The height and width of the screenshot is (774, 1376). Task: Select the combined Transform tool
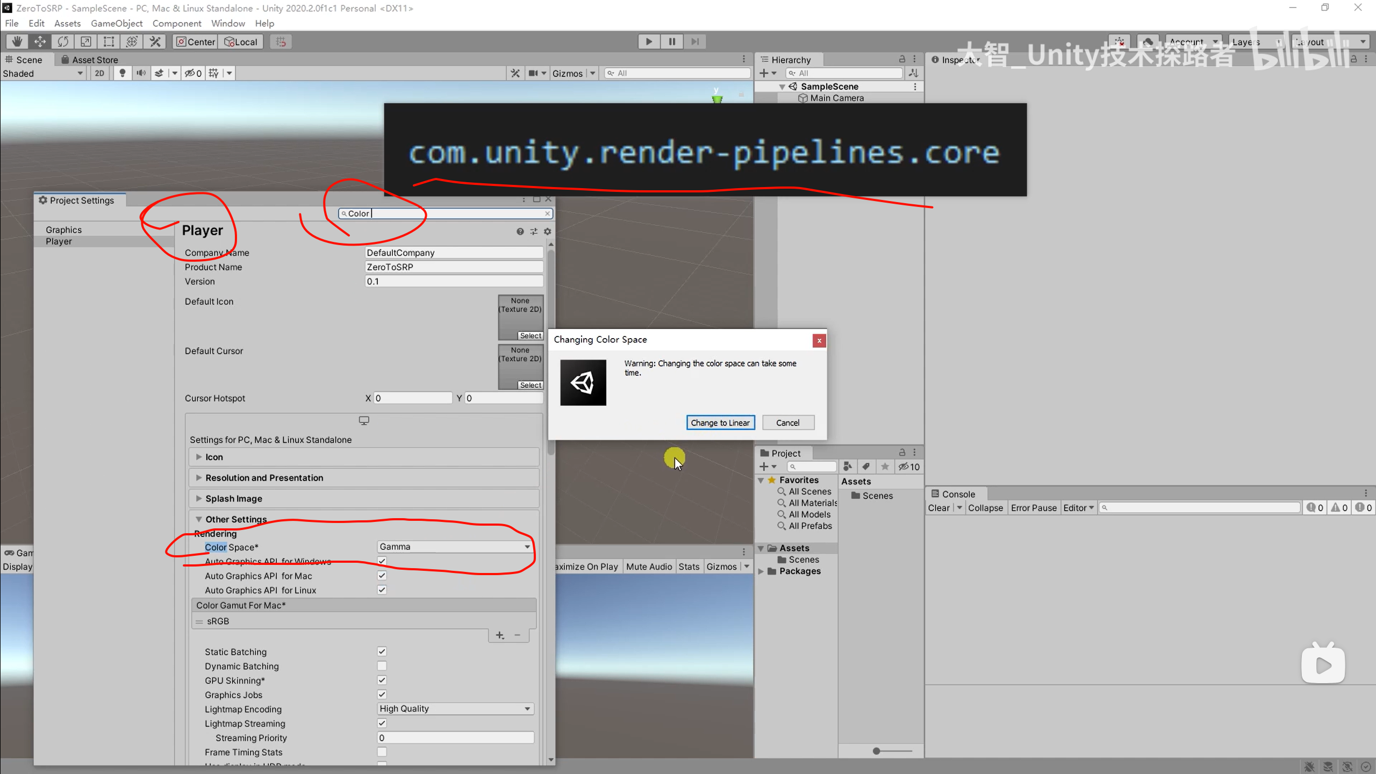(132, 41)
